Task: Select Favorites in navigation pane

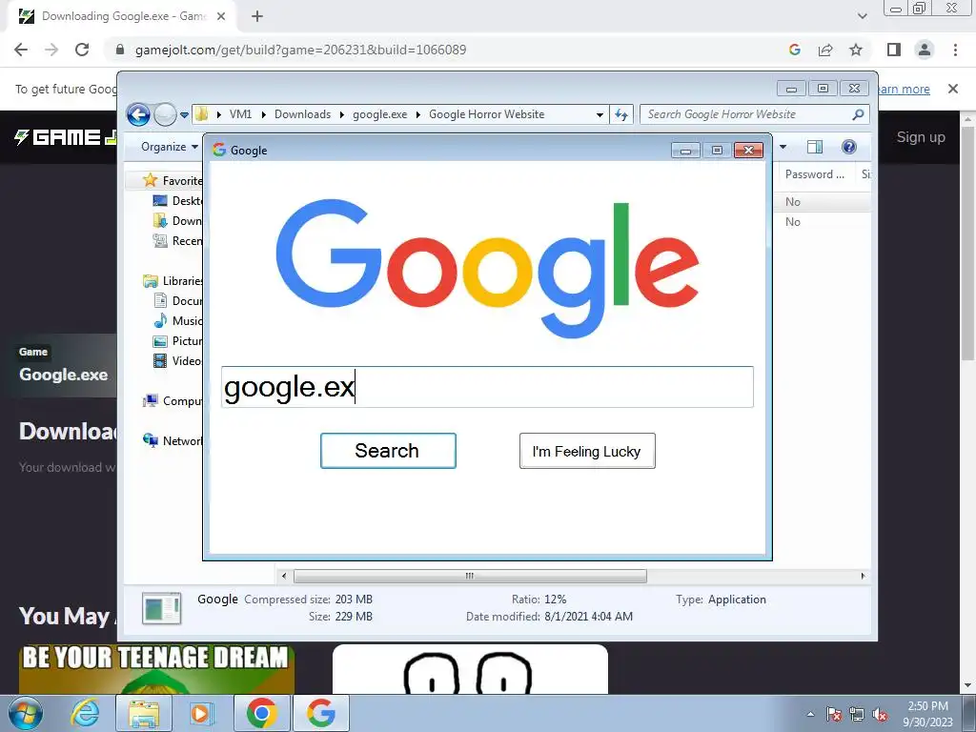Action: tap(173, 180)
